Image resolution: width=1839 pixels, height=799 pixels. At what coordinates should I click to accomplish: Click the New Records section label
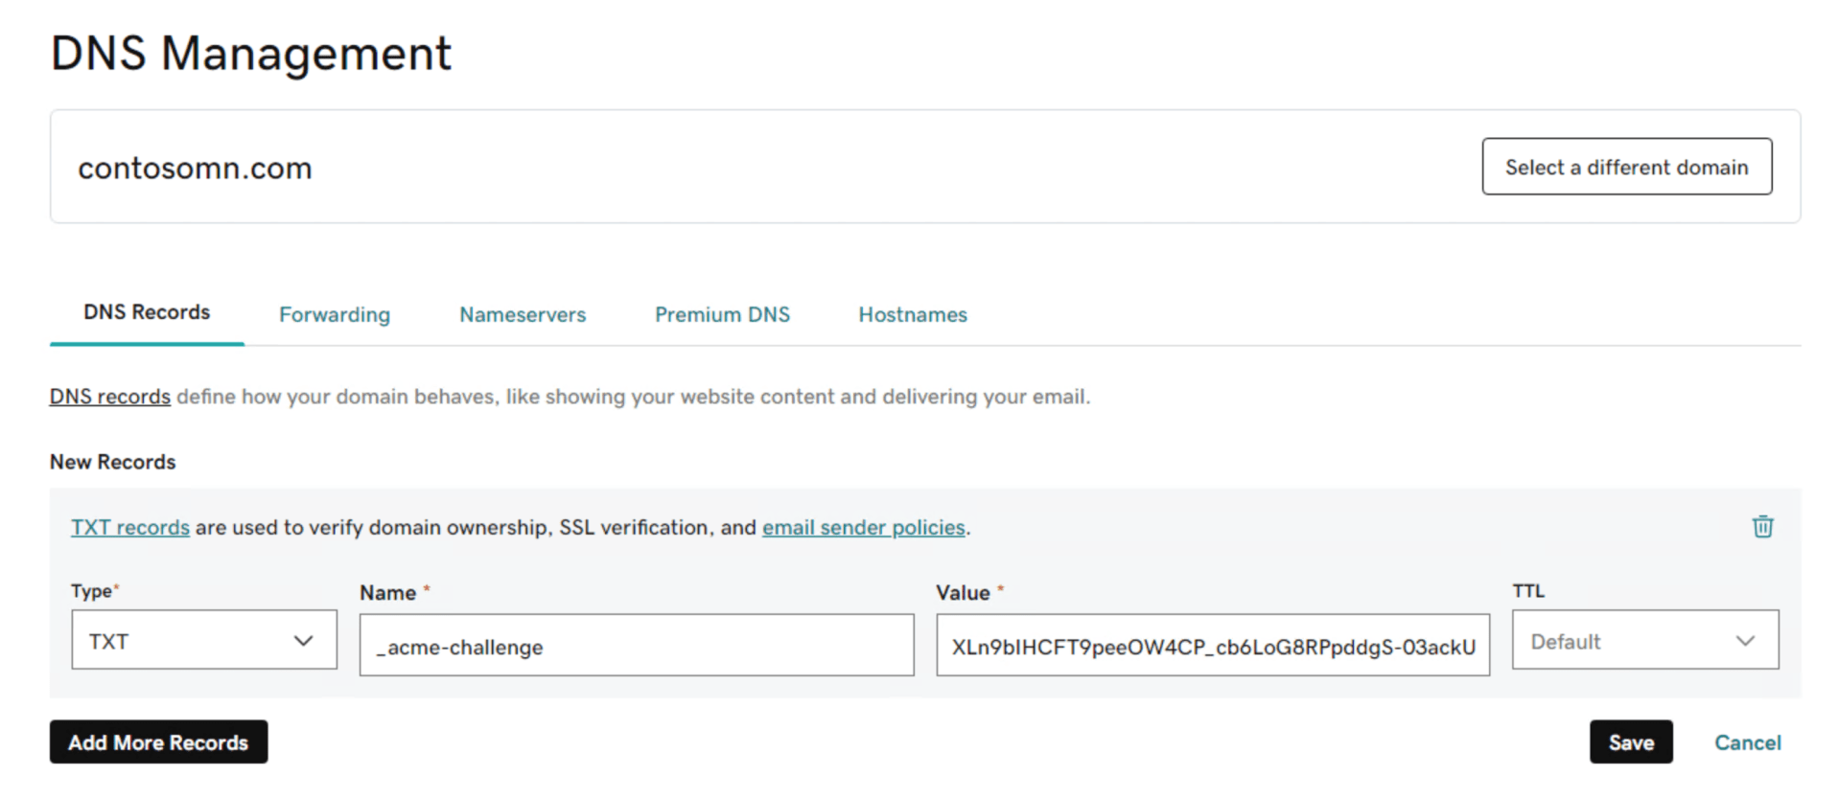(x=113, y=462)
